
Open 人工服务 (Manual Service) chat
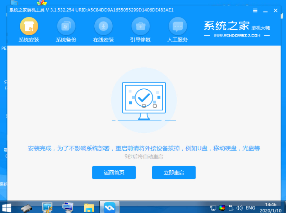point(178,30)
